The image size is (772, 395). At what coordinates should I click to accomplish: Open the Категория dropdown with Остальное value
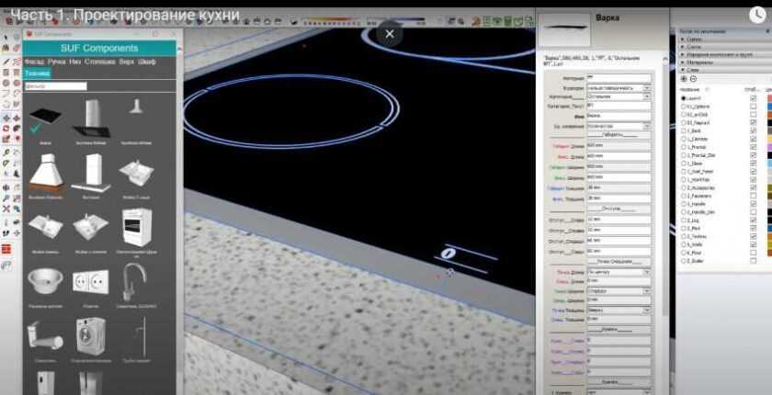coord(616,96)
